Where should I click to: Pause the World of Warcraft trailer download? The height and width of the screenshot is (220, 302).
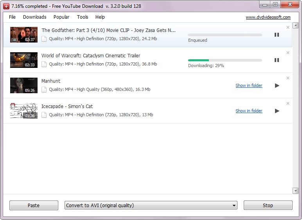(x=277, y=60)
